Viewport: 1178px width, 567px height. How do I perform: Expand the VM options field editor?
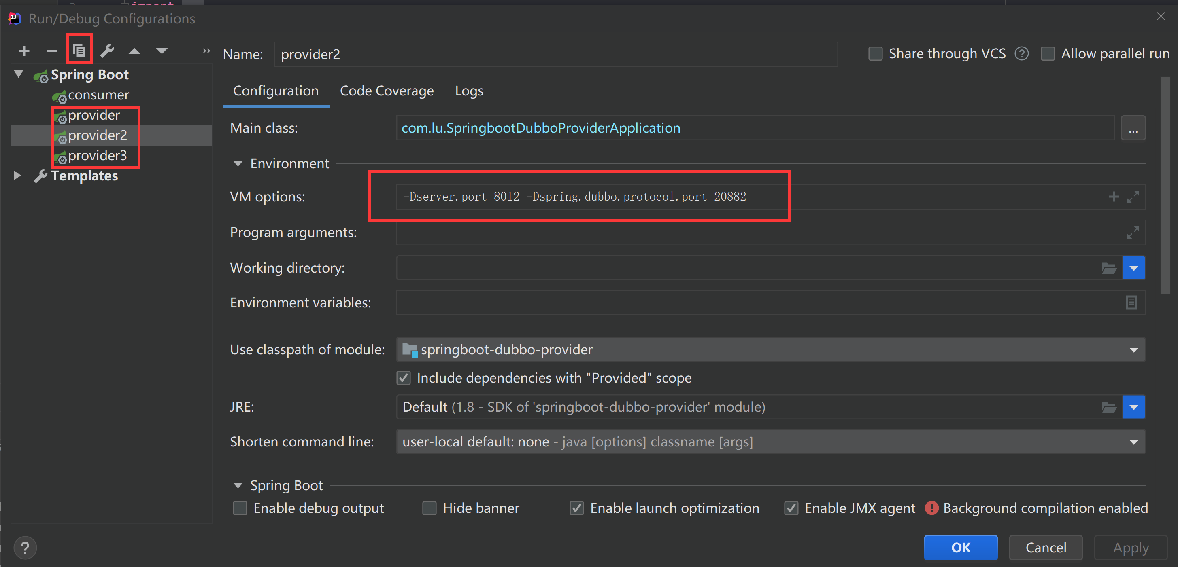tap(1132, 197)
